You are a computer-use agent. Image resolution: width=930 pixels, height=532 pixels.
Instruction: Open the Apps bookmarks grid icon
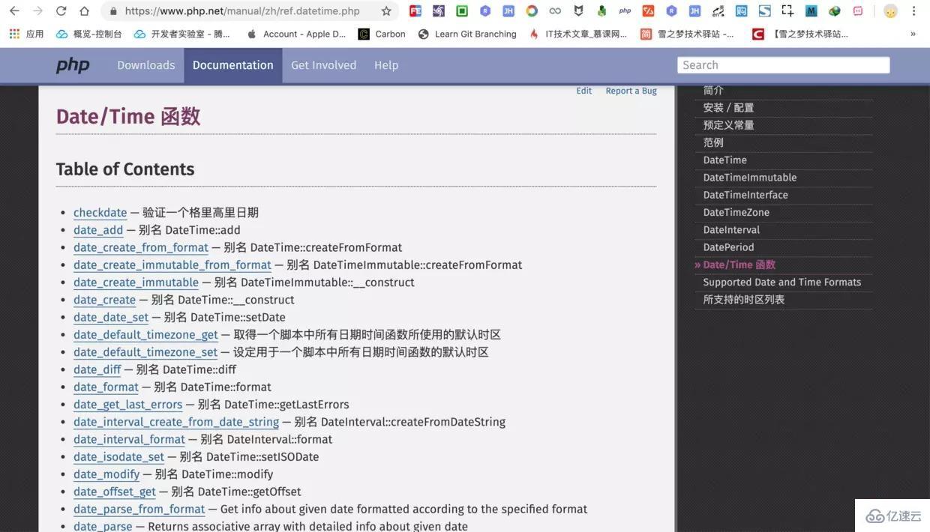pos(14,34)
